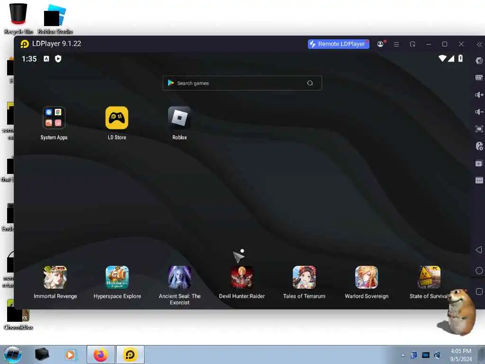Open more tools ellipsis in sidebar
The image size is (485, 364).
(x=479, y=180)
